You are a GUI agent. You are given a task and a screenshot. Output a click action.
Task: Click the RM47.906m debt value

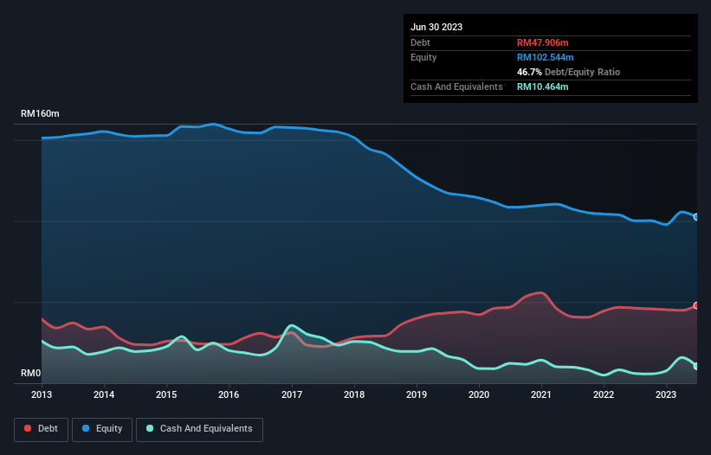tap(542, 42)
